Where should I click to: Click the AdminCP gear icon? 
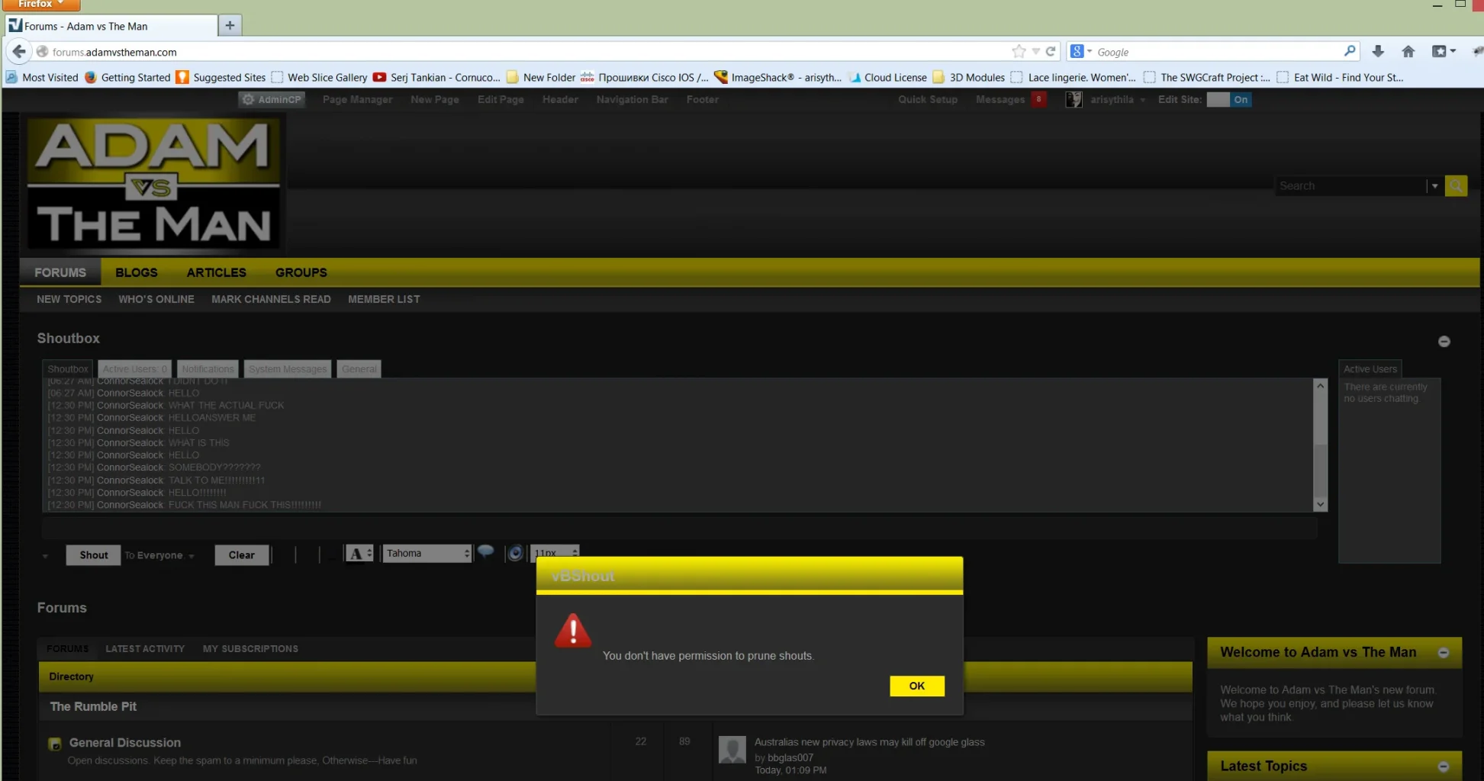coord(248,99)
